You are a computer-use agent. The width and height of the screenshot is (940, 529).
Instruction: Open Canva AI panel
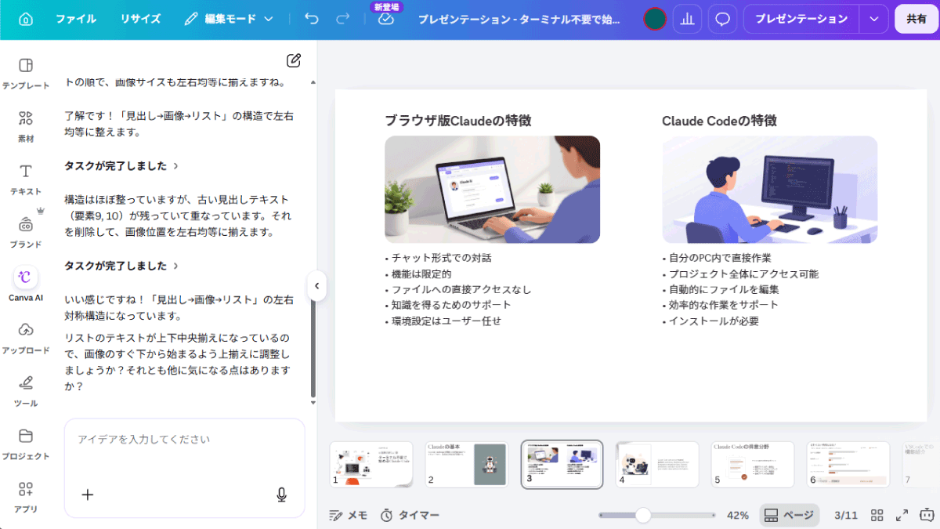[26, 284]
